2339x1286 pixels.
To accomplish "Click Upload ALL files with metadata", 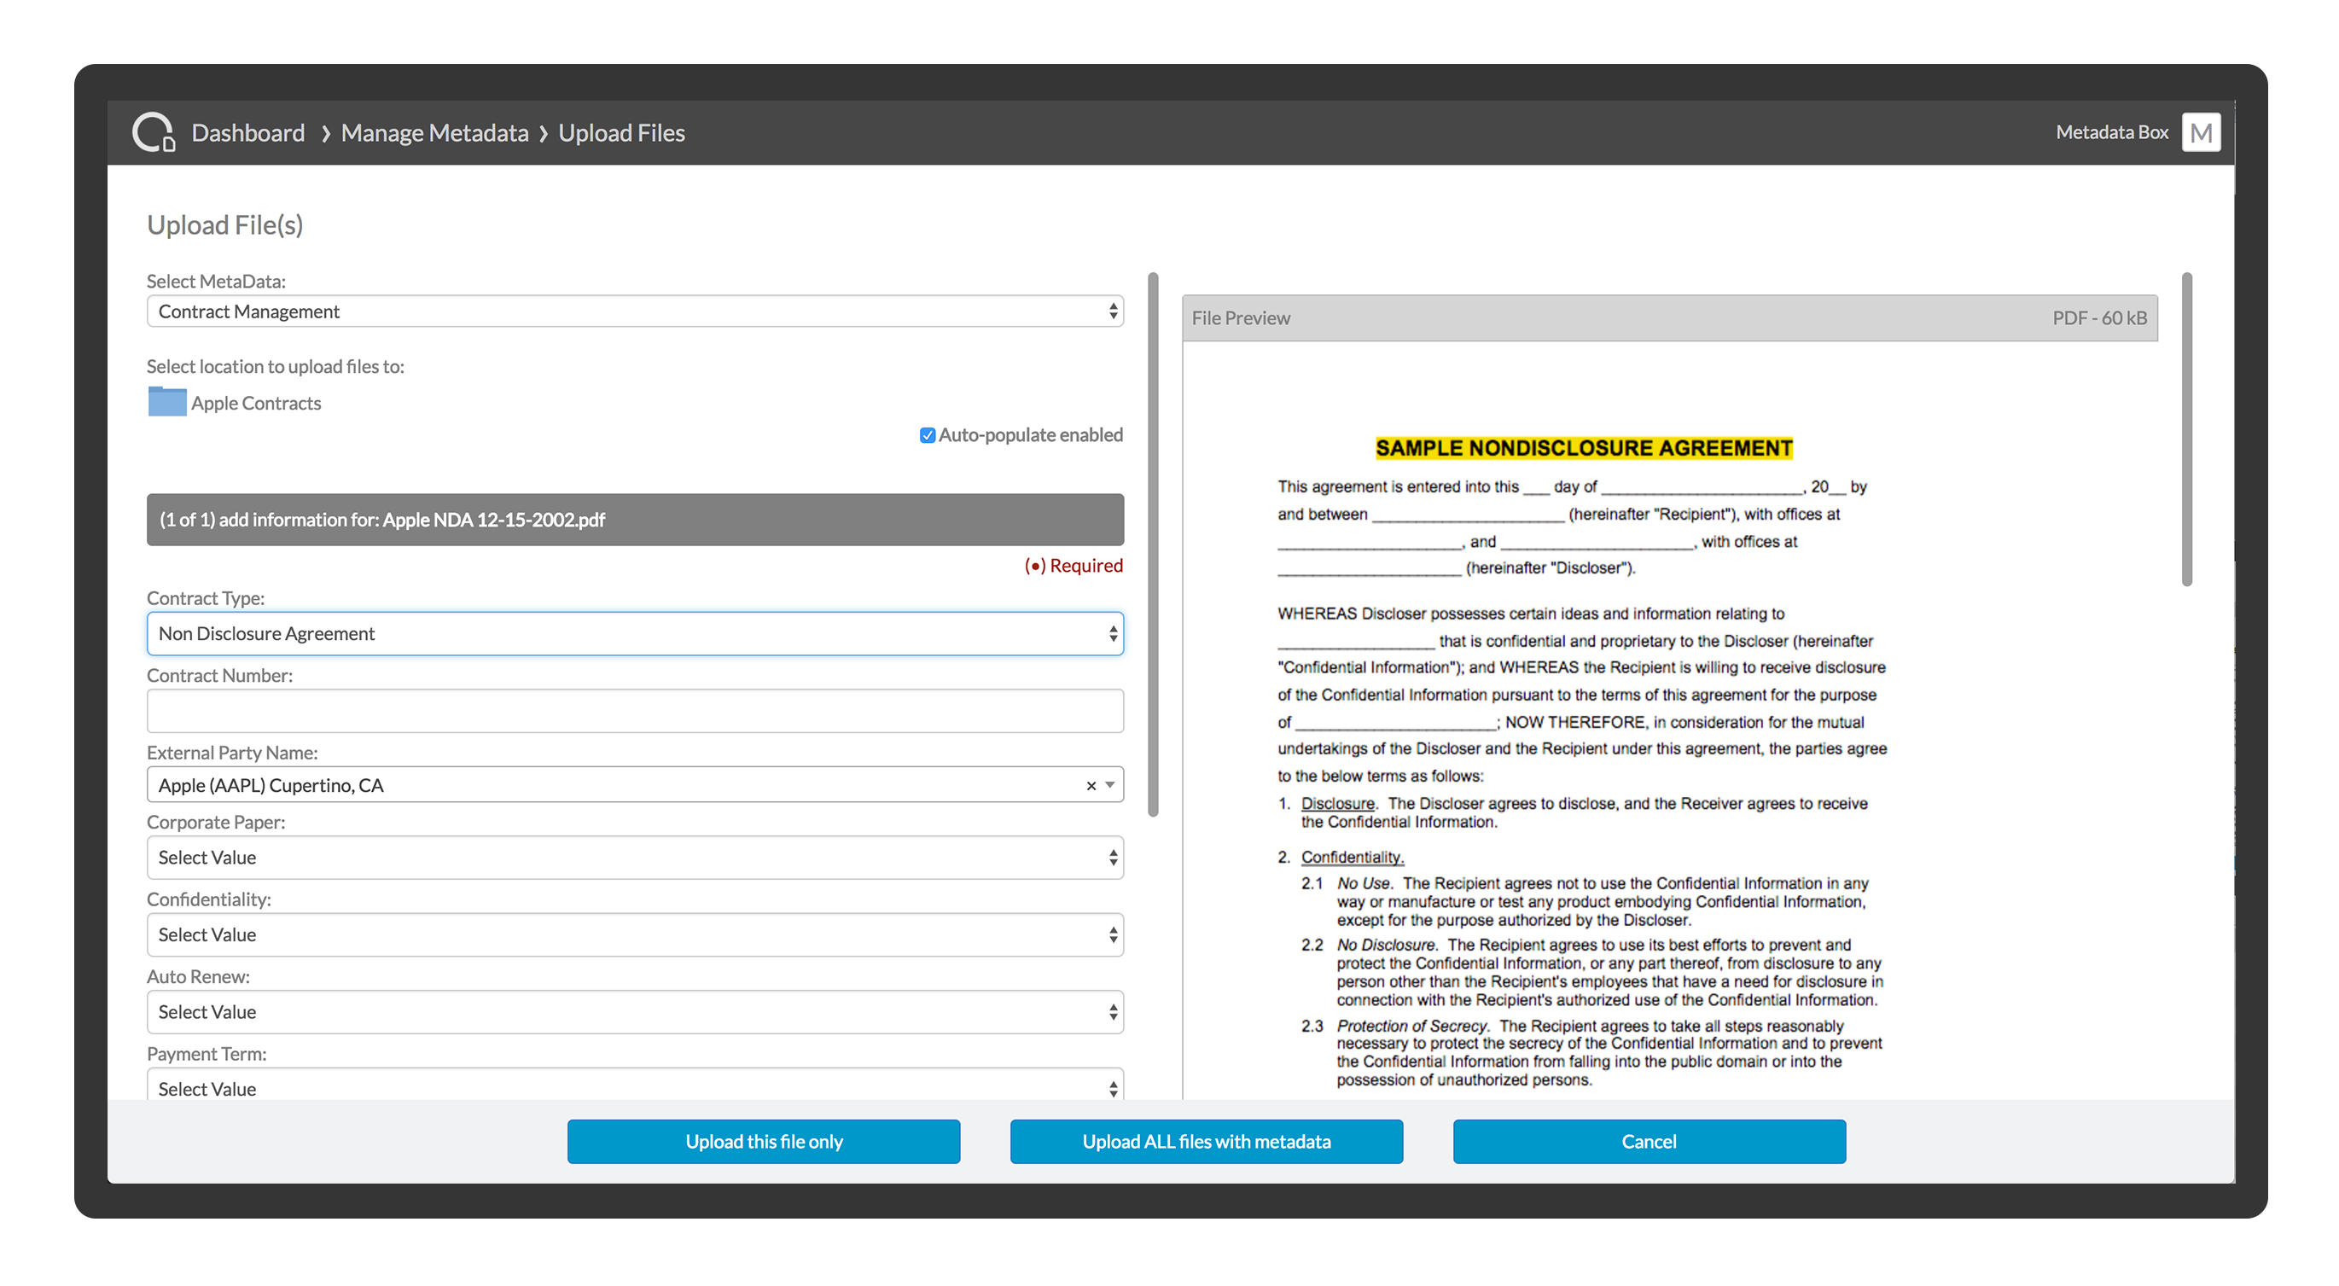I will coord(1206,1142).
